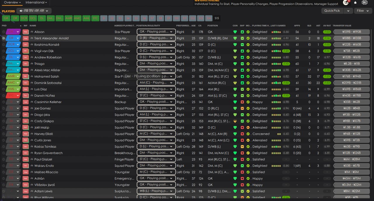Click Ibrahima Konaté's Int info badge
Viewport: 374px width, 201px height.
(25, 45)
